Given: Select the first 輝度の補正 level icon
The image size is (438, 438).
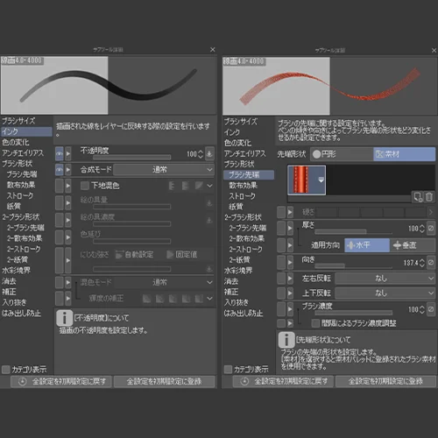Looking at the screenshot, I should point(146,299).
